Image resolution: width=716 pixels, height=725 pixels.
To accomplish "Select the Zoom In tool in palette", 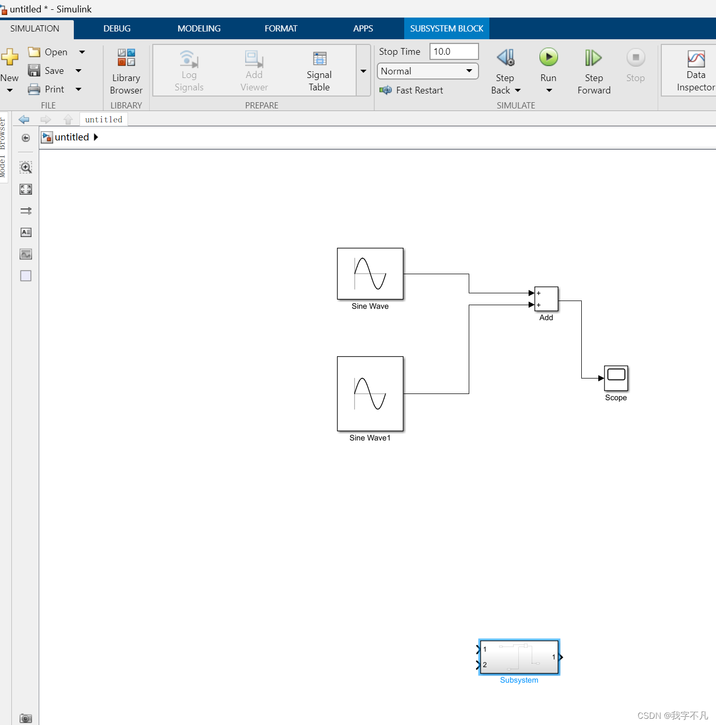I will pyautogui.click(x=26, y=167).
